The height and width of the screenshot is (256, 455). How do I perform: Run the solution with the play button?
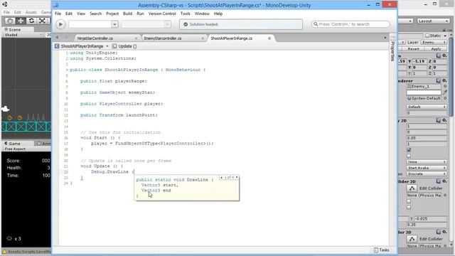(x=60, y=24)
